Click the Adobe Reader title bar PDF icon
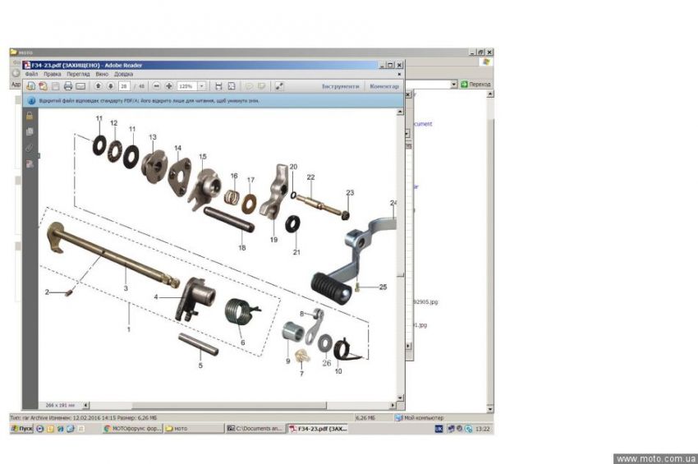 pos(27,65)
